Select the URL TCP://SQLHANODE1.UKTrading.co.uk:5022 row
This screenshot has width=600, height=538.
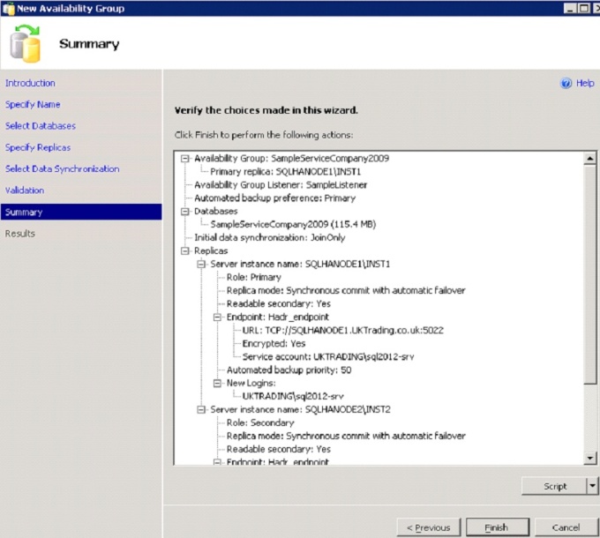click(x=343, y=330)
